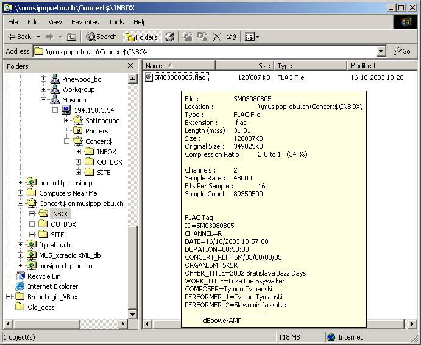Open the Views dropdown button

252,37
